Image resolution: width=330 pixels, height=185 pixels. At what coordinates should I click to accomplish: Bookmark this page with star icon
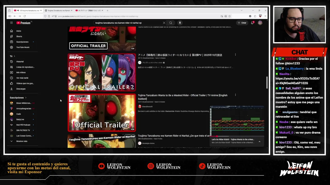(229, 16)
